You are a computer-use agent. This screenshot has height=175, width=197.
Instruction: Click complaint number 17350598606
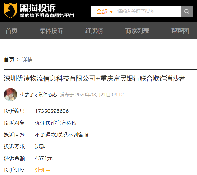click(52, 111)
